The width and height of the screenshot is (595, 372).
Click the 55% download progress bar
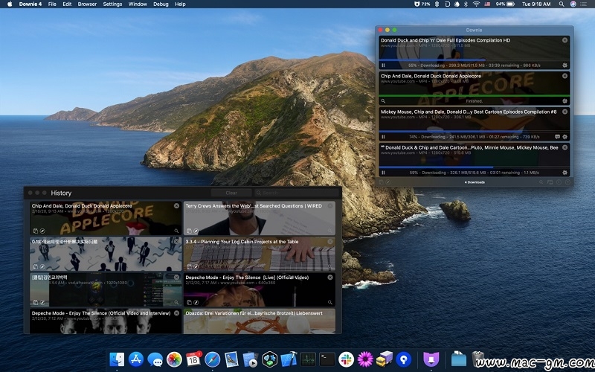point(475,60)
